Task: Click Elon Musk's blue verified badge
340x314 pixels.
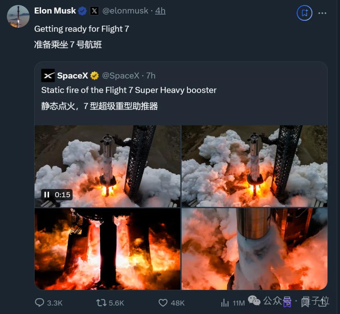Action: tap(82, 10)
